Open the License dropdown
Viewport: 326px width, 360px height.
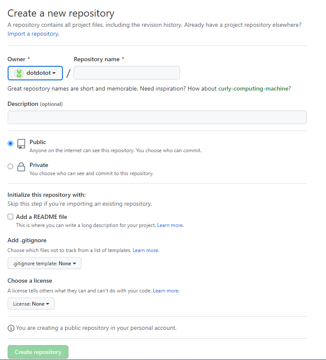click(x=31, y=303)
